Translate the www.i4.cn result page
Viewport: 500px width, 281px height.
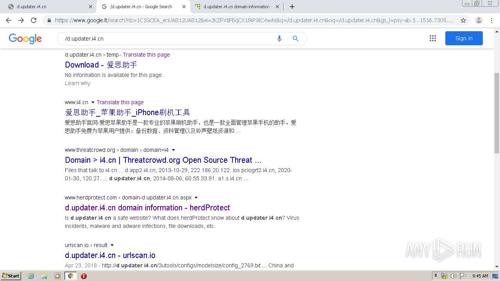coord(120,102)
